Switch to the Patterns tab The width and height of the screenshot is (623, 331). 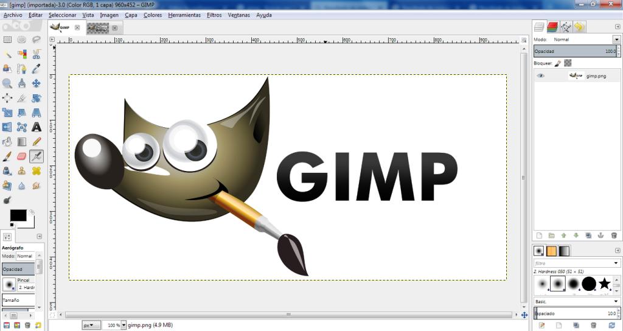click(x=551, y=251)
